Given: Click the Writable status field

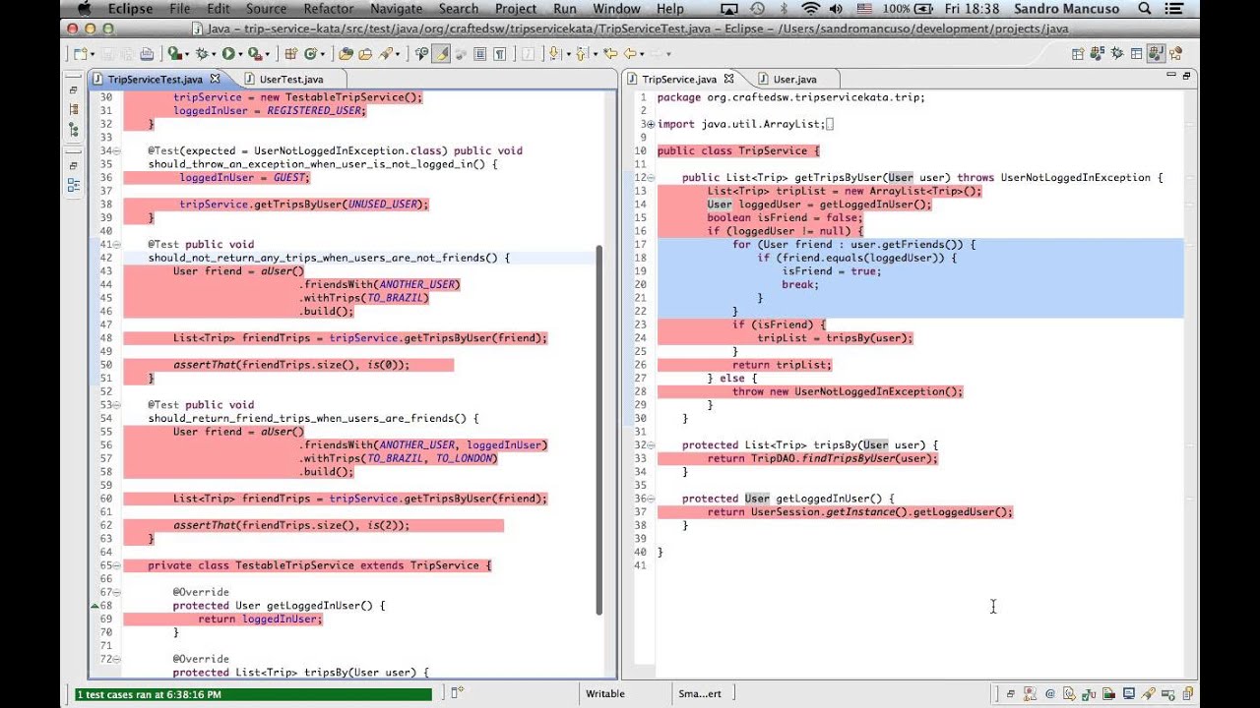Looking at the screenshot, I should coord(605,693).
